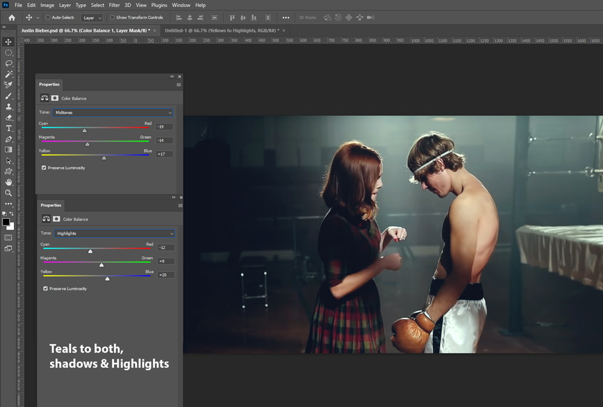
Task: Click the Midtones panel Color Balance adjustment icon
Action: tap(45, 98)
